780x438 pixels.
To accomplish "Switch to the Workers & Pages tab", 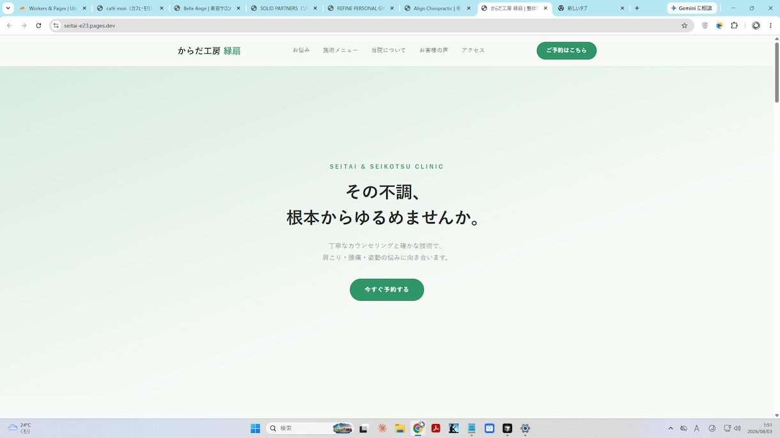I will point(48,8).
